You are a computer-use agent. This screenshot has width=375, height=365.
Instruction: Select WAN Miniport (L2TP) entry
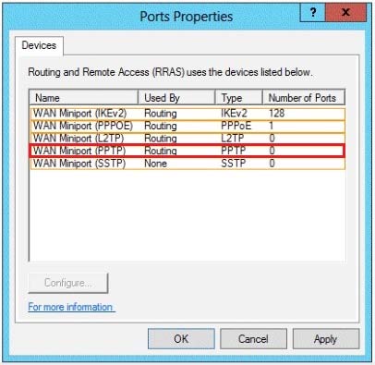coord(187,139)
